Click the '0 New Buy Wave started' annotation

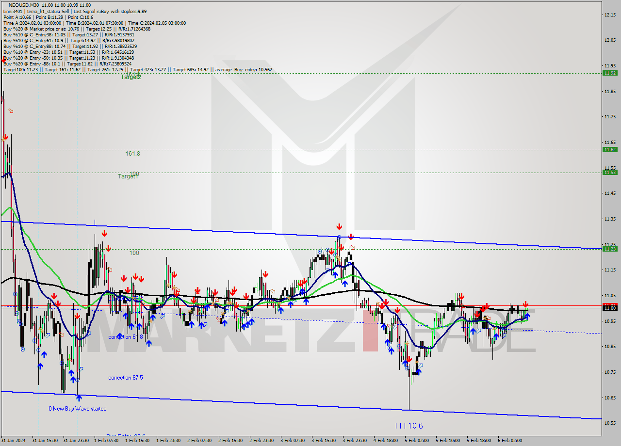[78, 409]
